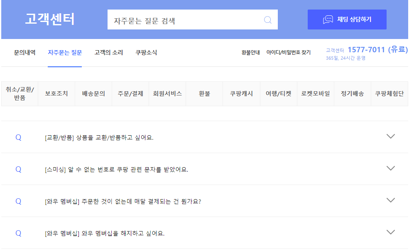The height and width of the screenshot is (251, 414).
Task: Click Q icon for 와우 멤버십 해지 question
Action: [18, 233]
